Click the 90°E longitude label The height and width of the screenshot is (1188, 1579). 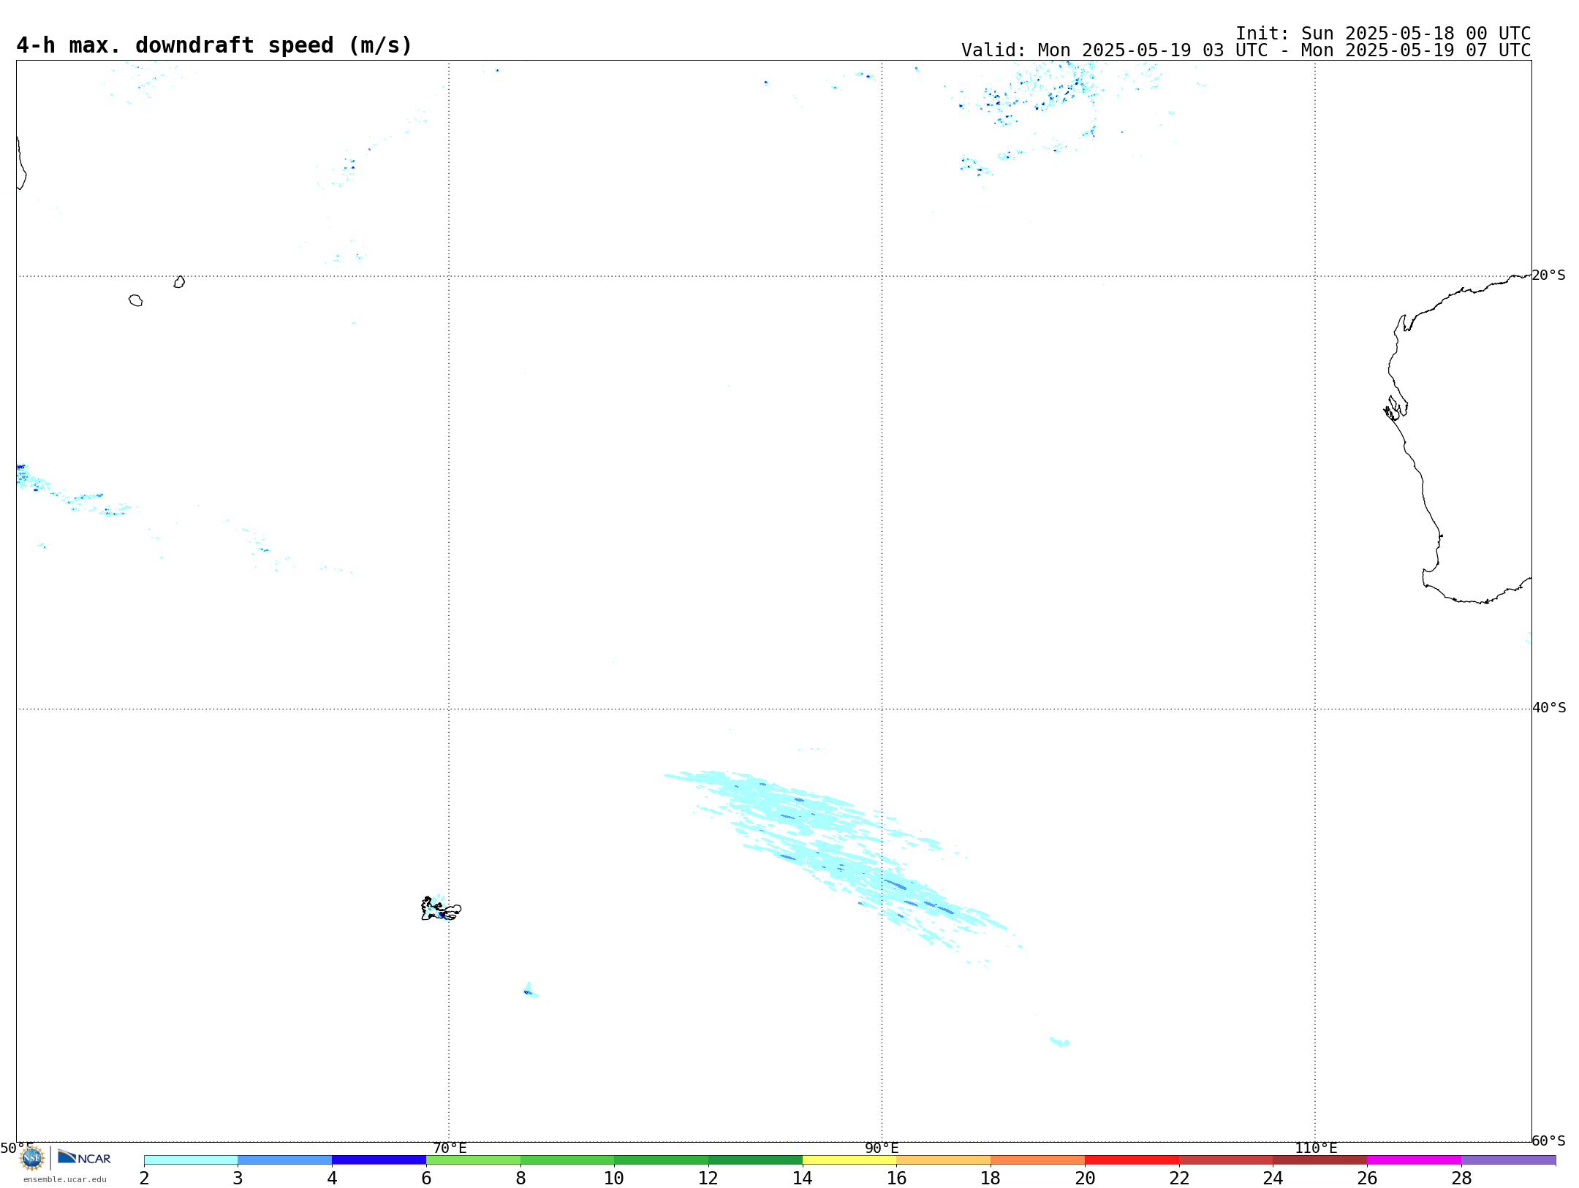[x=882, y=1149]
